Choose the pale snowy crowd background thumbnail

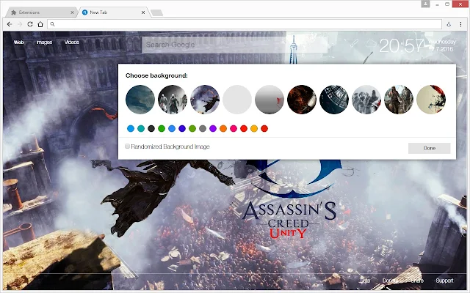click(366, 100)
